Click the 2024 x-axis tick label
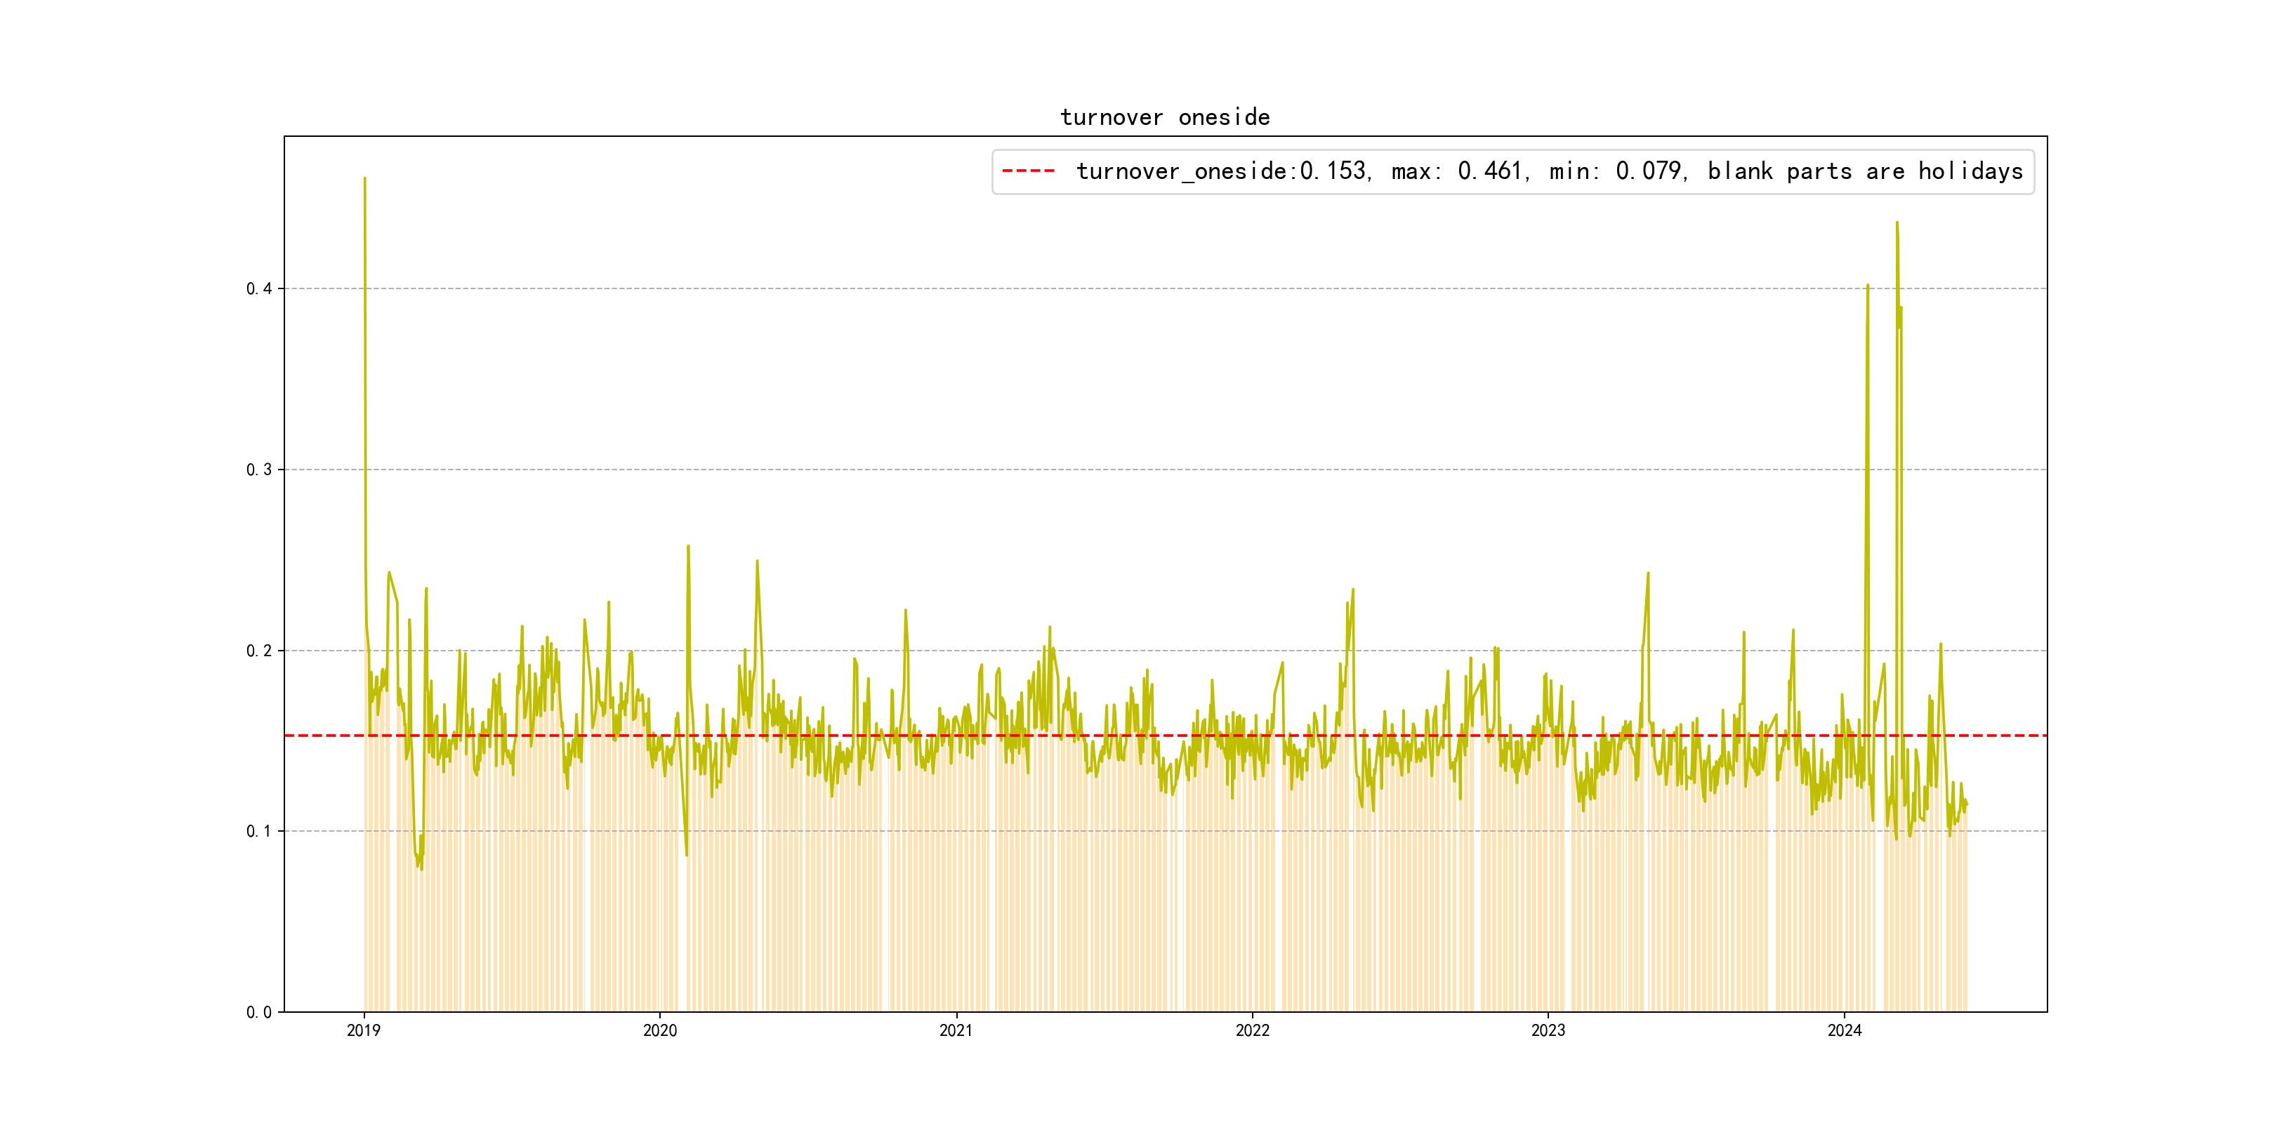Viewport: 2275px width, 1137px height. 1844,1030
